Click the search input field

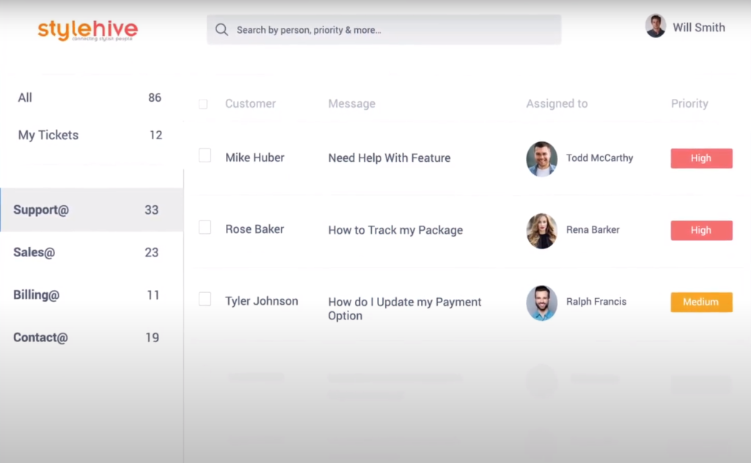point(381,29)
